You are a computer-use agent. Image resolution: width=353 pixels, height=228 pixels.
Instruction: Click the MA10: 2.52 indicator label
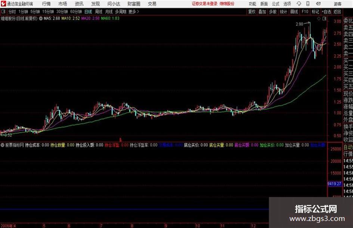click(71, 18)
